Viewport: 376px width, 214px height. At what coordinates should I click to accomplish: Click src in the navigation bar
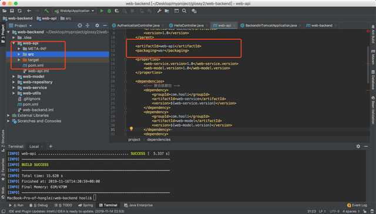[66, 18]
